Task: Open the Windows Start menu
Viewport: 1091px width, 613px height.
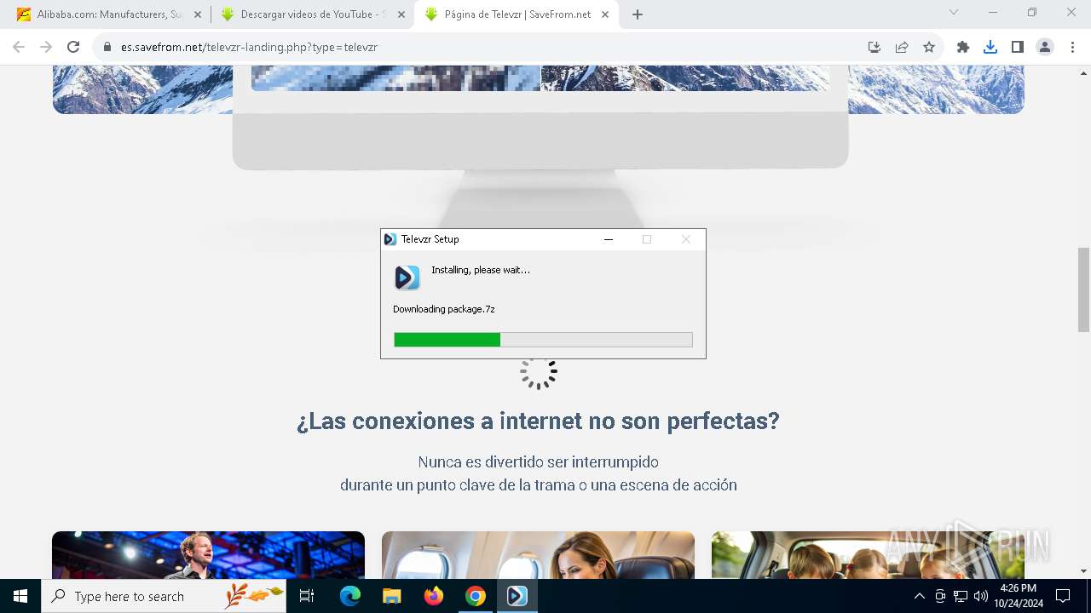Action: [x=20, y=596]
